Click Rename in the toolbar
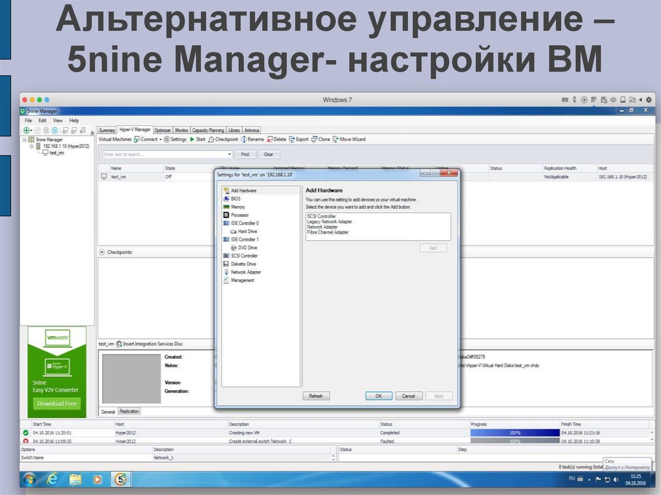This screenshot has width=661, height=495. (x=252, y=139)
